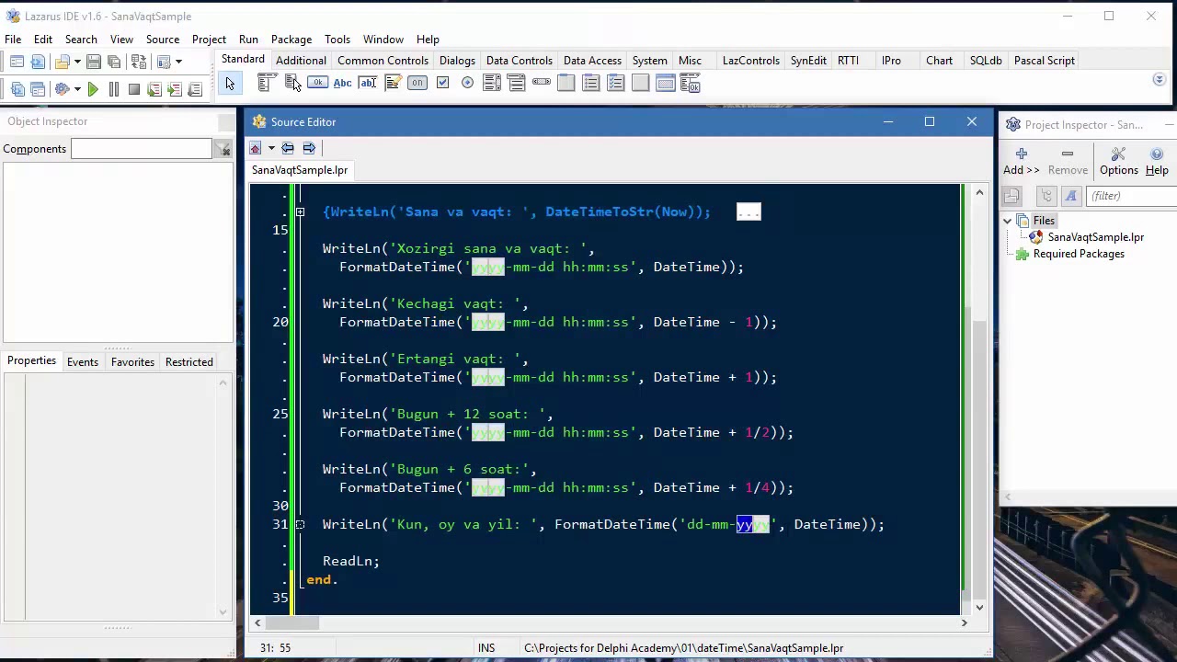Click the View Forms icon in lower toolbar
Image resolution: width=1177 pixels, height=662 pixels.
pos(38,89)
